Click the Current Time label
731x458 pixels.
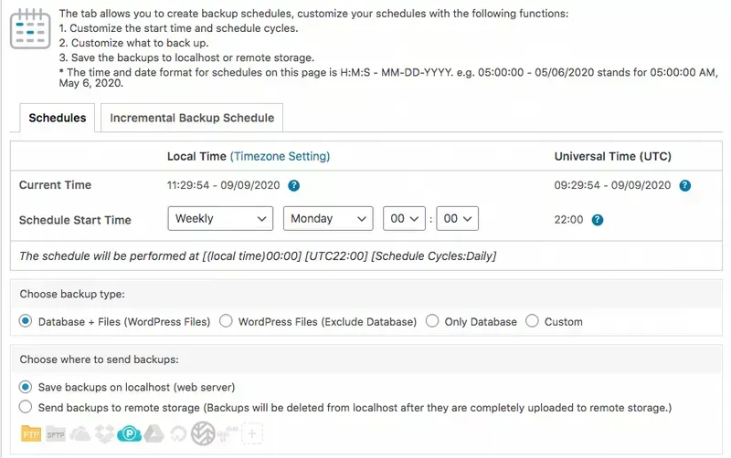tap(55, 185)
